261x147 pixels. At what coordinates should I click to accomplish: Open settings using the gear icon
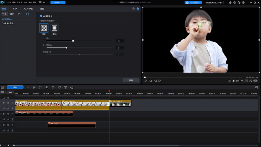pos(230,3)
